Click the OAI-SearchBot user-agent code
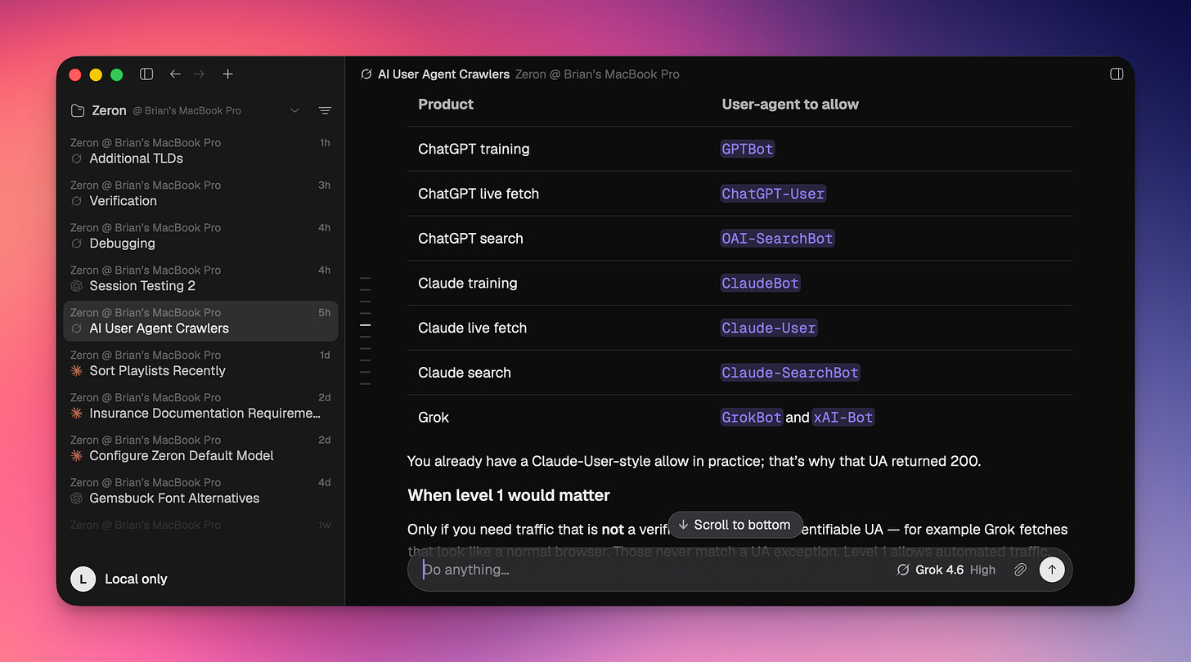Image resolution: width=1191 pixels, height=662 pixels. click(x=778, y=239)
